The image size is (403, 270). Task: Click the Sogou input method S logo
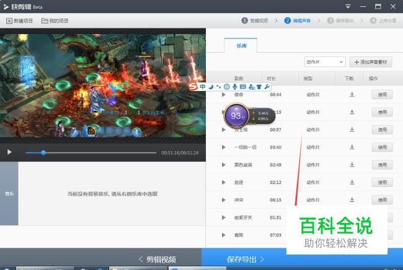point(193,87)
